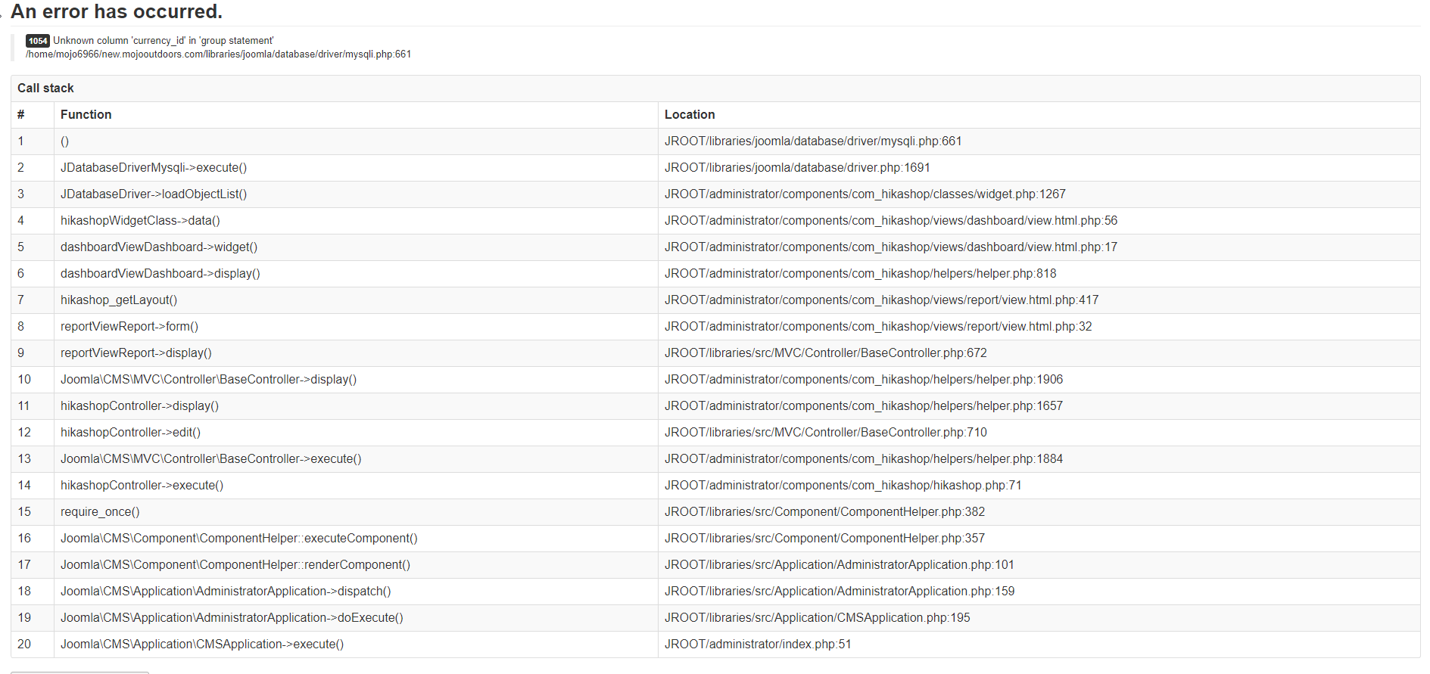Screen dimensions: 1430x674
Task: Click location dashboard/view.html.php:17
Action: (x=891, y=247)
